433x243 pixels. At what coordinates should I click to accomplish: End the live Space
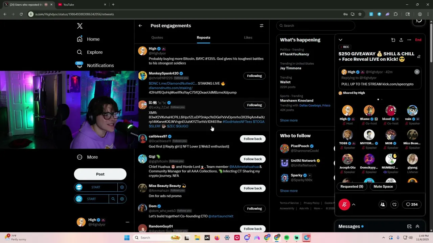click(x=418, y=40)
